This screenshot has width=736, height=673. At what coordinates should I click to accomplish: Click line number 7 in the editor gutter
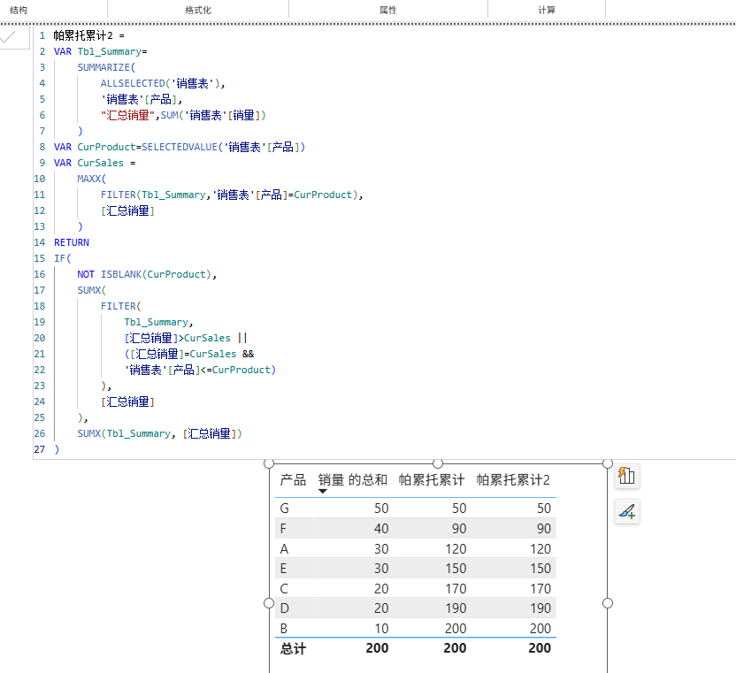tap(42, 131)
